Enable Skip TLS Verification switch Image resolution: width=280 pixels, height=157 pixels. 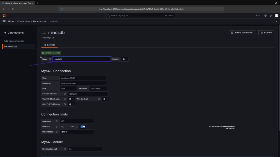pyautogui.click(x=71, y=104)
